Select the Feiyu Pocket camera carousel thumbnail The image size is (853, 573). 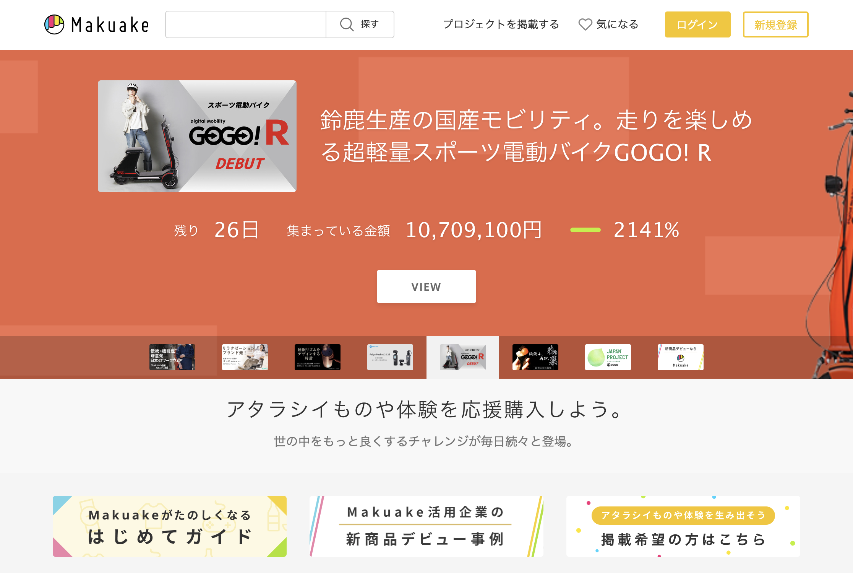[x=390, y=357]
